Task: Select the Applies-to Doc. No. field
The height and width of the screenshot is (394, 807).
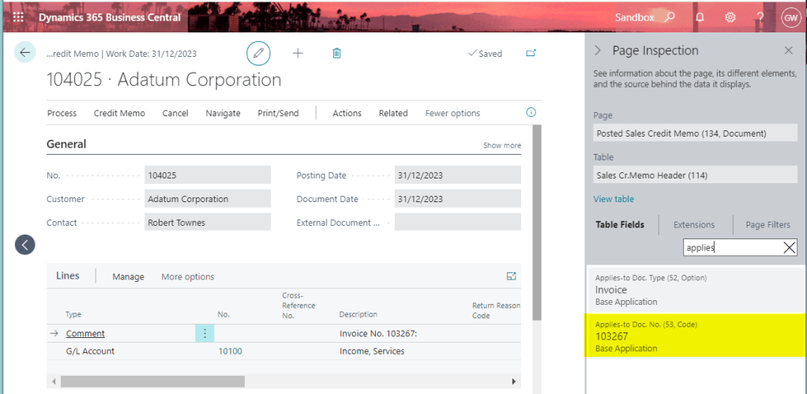Action: [695, 336]
